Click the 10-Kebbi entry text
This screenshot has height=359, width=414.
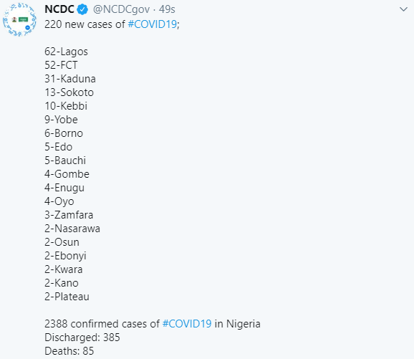pos(66,106)
